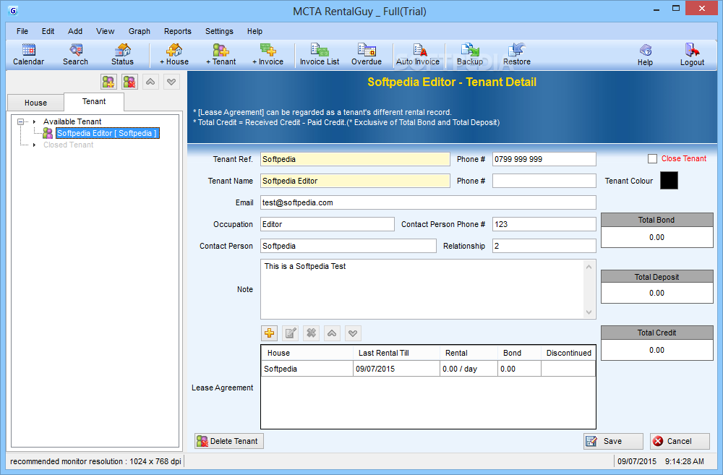Screen dimensions: 723x475
Task: Expand the Closed Tenant node
Action: click(34, 145)
